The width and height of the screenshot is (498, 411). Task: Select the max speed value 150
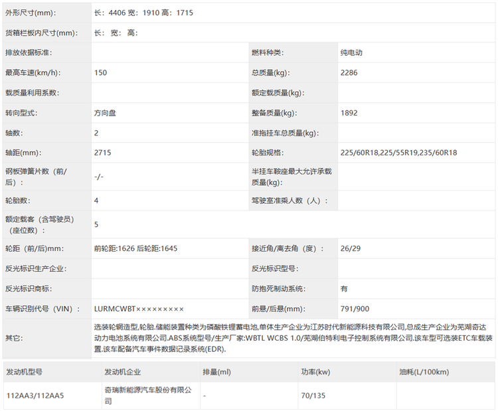click(x=100, y=72)
